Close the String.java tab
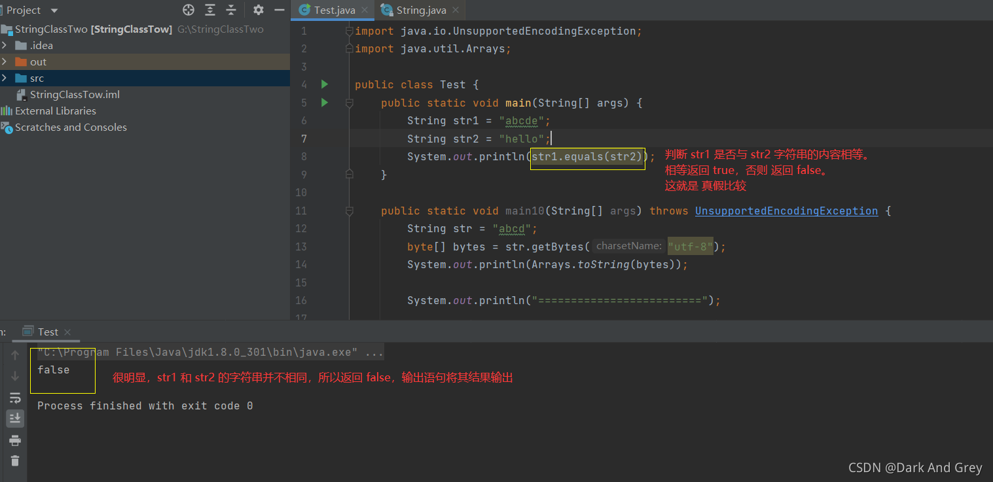993x482 pixels. tap(456, 10)
